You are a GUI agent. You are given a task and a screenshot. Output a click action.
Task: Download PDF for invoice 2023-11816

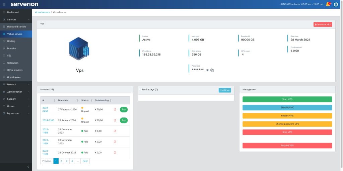click(x=115, y=131)
